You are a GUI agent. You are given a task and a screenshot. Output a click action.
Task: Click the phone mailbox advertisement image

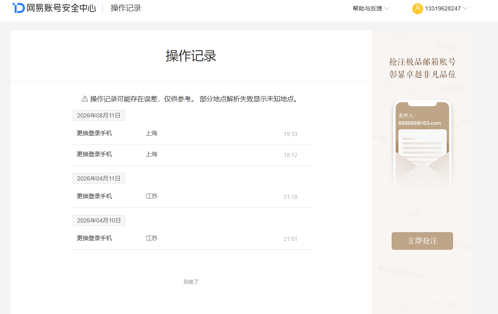pos(422,144)
